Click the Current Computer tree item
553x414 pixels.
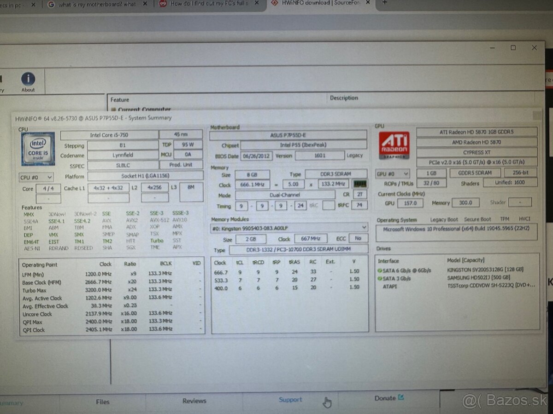[x=144, y=109]
